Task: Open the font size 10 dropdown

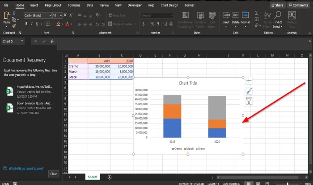Action: point(61,16)
